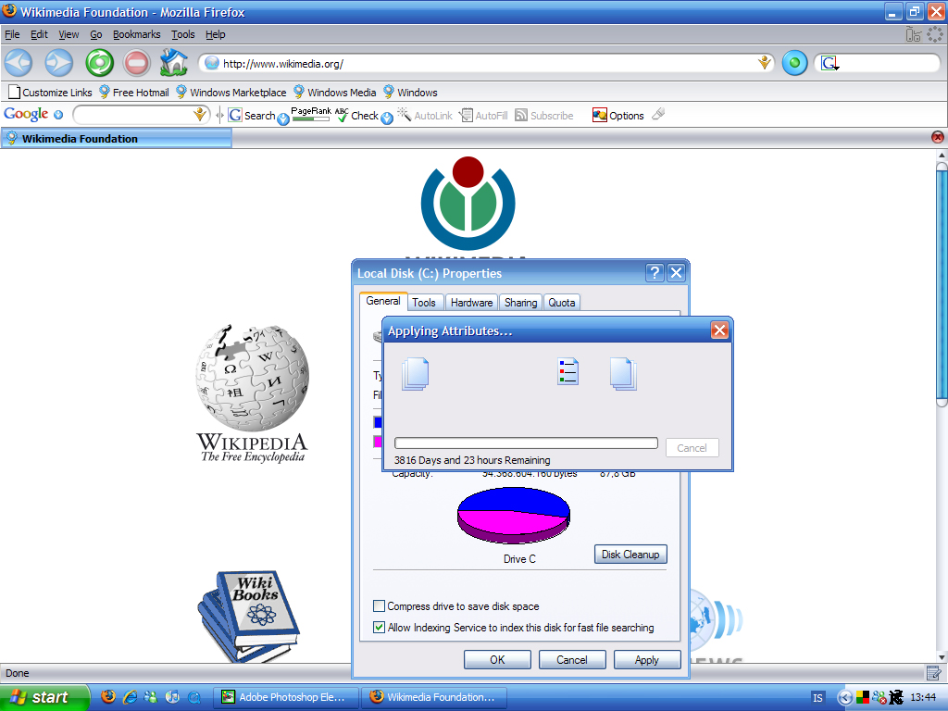The image size is (948, 711).
Task: Click the Applying Attributes progress bar
Action: tap(526, 443)
